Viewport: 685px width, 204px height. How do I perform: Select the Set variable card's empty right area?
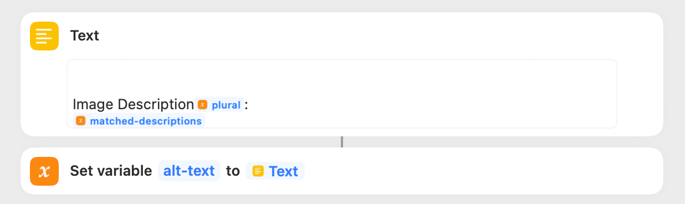482,171
